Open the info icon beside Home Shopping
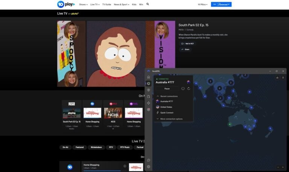 point(125,166)
